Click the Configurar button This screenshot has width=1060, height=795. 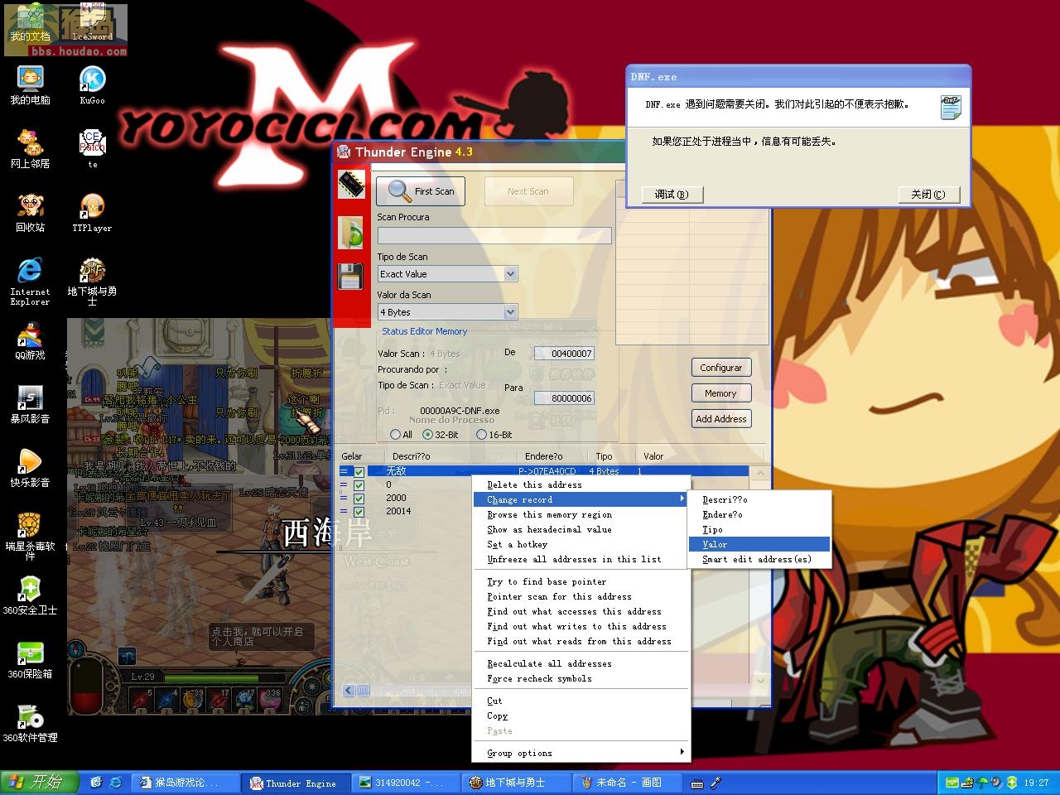(720, 368)
